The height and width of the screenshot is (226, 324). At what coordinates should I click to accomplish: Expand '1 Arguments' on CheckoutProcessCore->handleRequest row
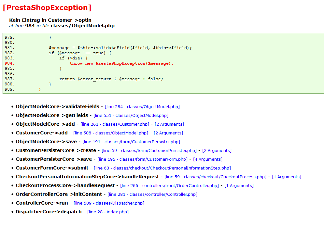click(x=239, y=185)
